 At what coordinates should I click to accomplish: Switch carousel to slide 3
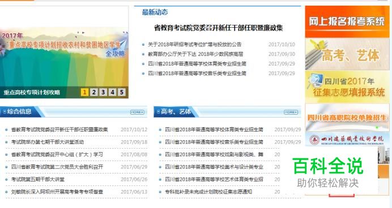(x=103, y=92)
